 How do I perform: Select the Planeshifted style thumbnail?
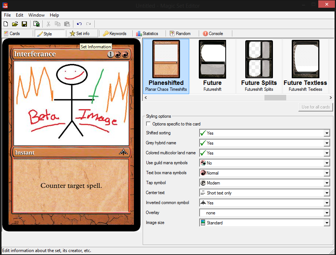pos(166,66)
